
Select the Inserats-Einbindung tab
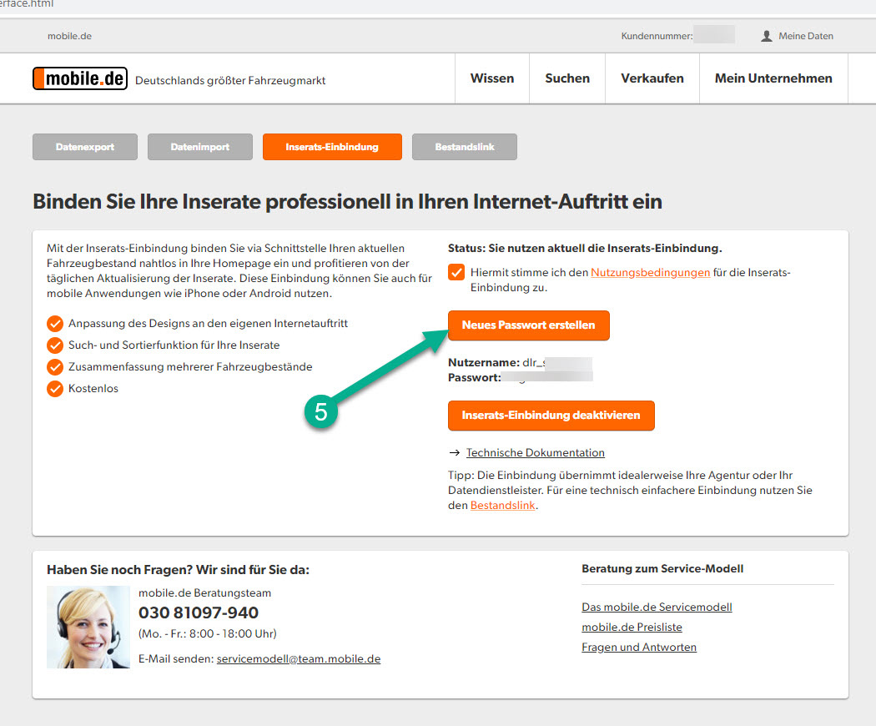click(x=332, y=147)
